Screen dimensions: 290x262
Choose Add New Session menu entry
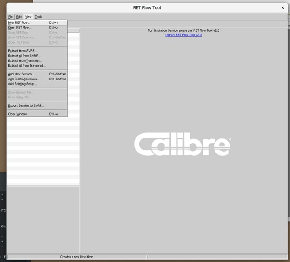tap(37, 74)
